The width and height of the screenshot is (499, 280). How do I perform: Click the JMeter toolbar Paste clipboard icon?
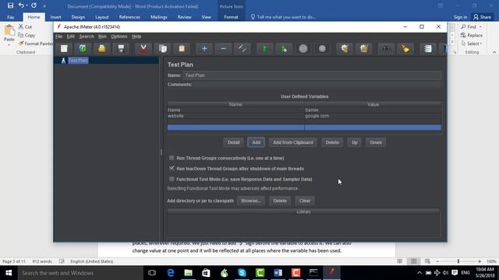coord(182,48)
